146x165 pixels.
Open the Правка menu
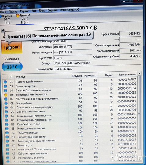(13, 12)
